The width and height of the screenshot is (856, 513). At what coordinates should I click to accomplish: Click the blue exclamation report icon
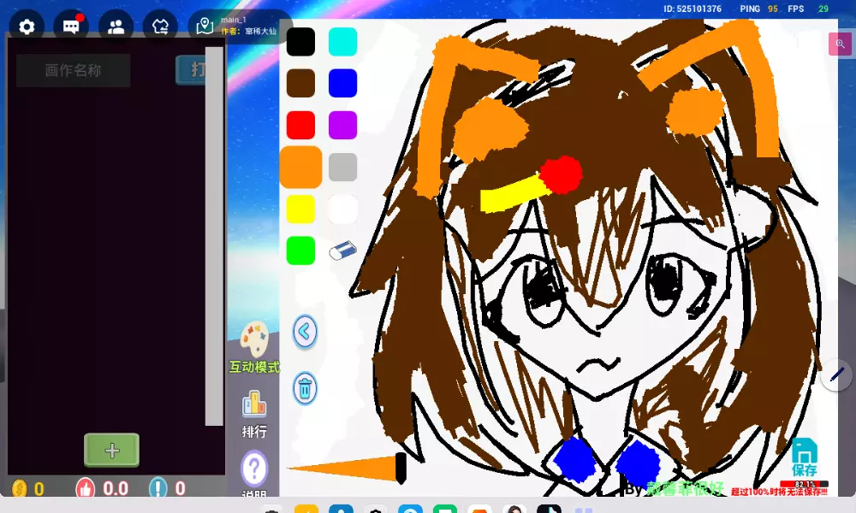tap(158, 488)
